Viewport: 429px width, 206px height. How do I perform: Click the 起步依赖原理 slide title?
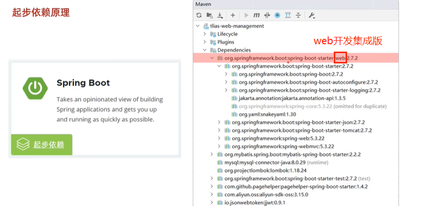pos(41,13)
